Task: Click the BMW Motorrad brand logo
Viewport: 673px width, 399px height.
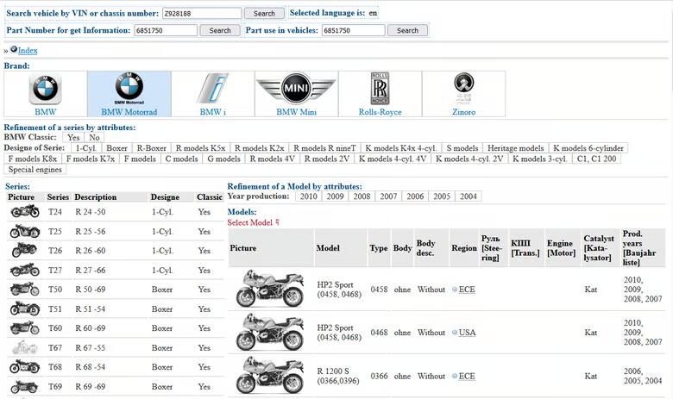Action: (129, 90)
